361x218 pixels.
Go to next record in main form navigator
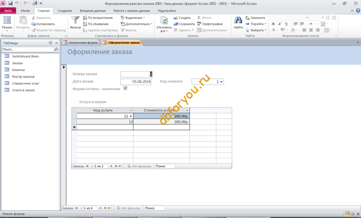coord(101,208)
